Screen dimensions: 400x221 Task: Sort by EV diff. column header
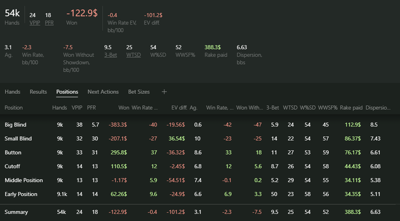179,108
